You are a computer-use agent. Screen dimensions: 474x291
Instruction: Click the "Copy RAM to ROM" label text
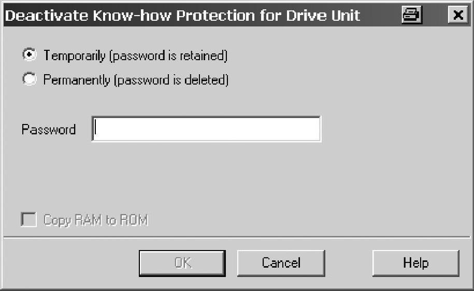point(96,220)
